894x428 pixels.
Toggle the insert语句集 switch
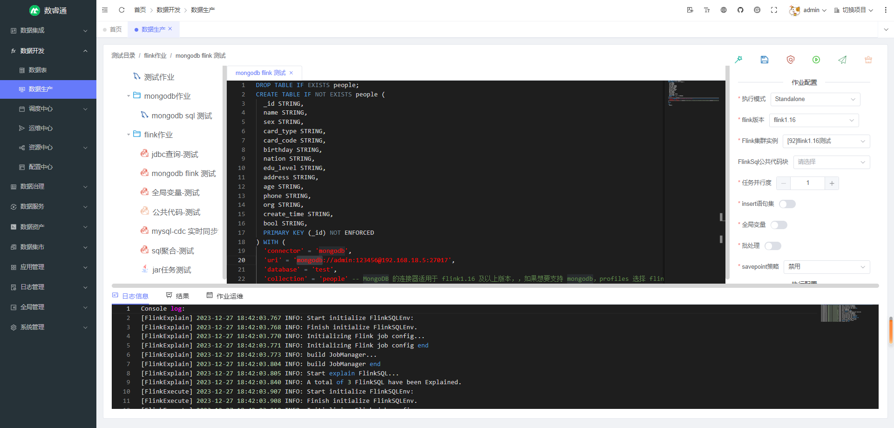point(787,204)
